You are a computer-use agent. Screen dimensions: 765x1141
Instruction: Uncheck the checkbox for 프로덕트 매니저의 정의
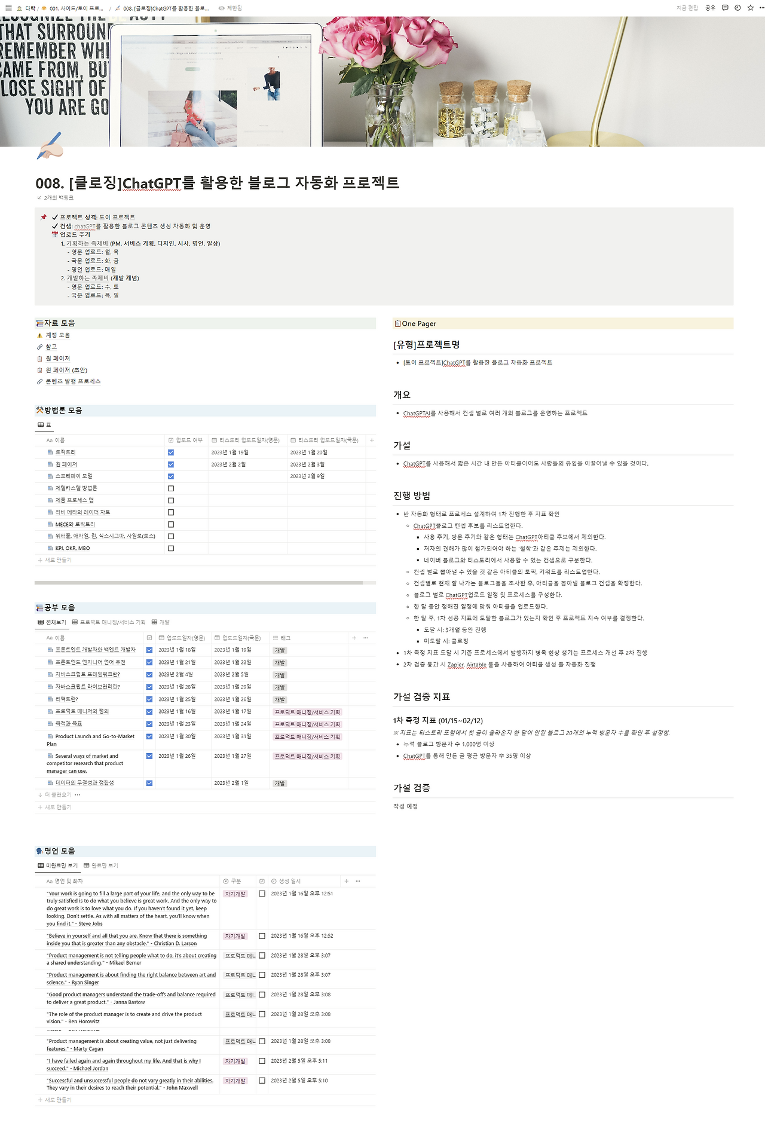pos(149,712)
